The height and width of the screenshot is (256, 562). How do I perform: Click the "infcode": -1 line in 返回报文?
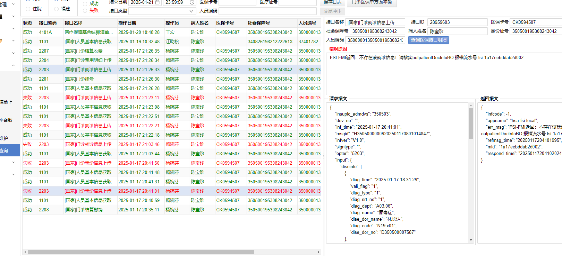[499, 114]
